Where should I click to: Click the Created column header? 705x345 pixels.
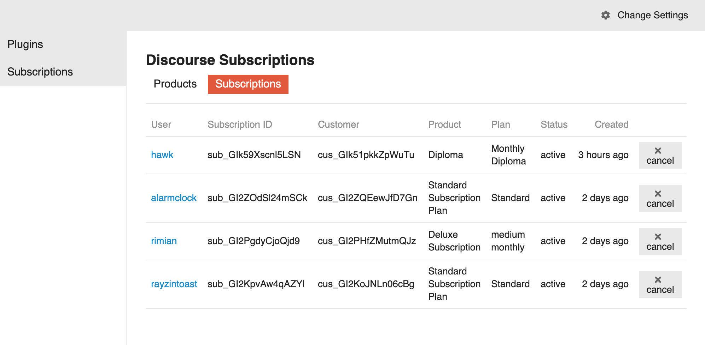click(x=611, y=125)
